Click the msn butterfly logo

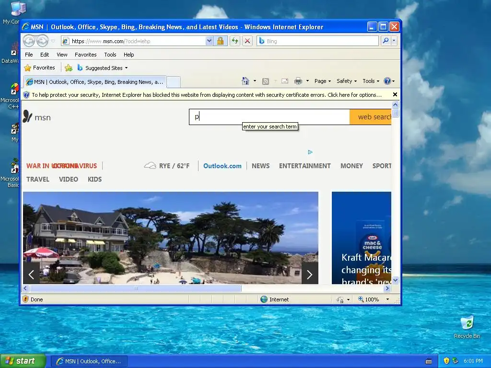27,116
